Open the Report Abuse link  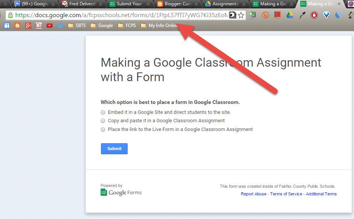tap(253, 194)
